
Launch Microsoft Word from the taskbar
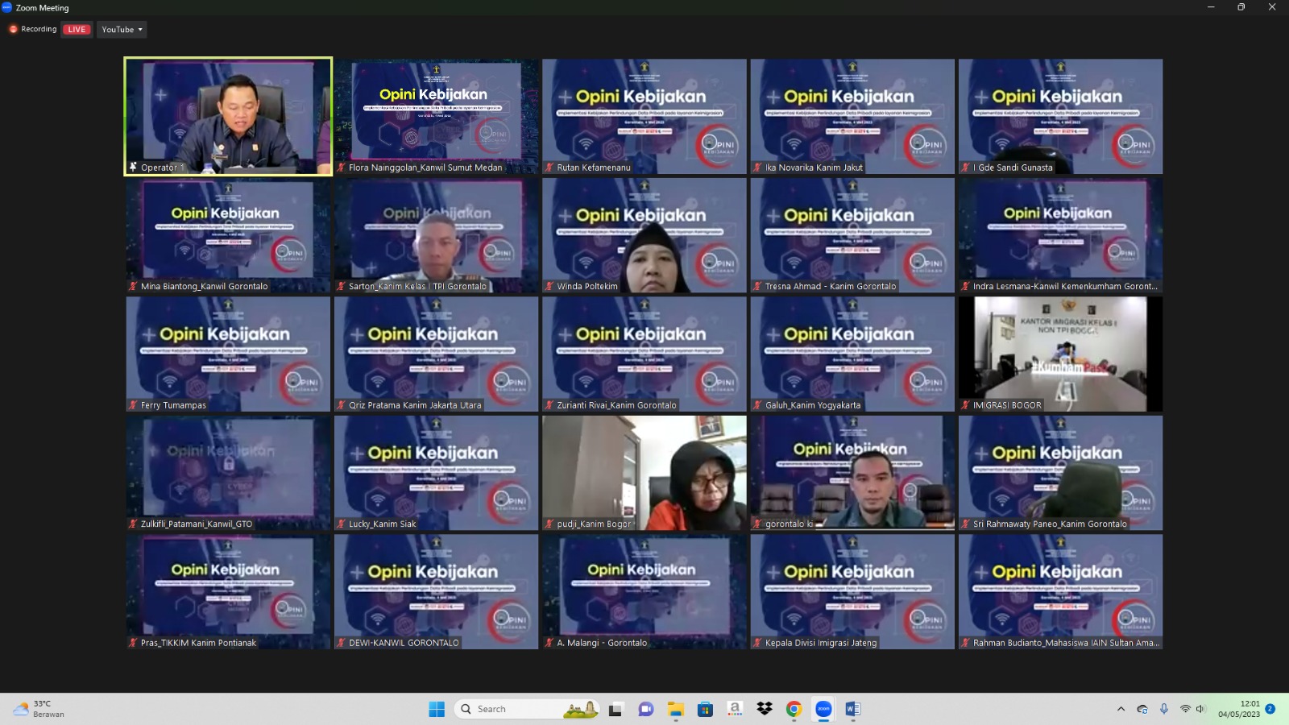click(852, 709)
